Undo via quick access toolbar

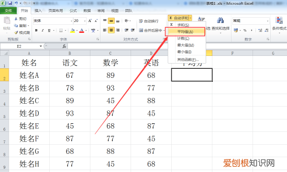click(x=16, y=3)
